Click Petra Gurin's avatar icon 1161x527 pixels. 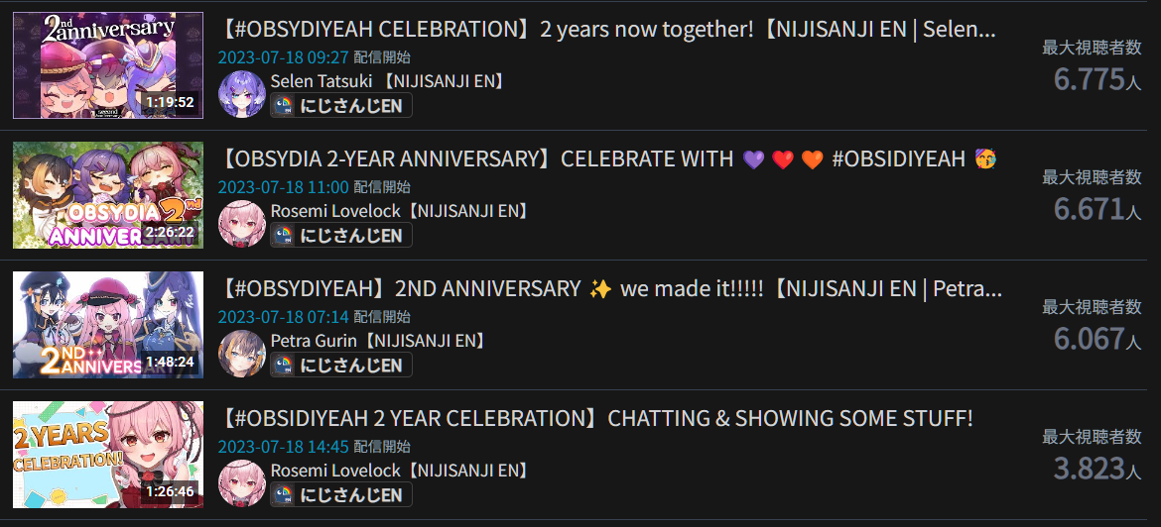[x=241, y=354]
